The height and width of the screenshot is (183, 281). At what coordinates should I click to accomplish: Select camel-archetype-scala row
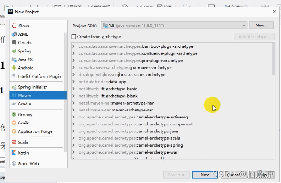(130, 138)
